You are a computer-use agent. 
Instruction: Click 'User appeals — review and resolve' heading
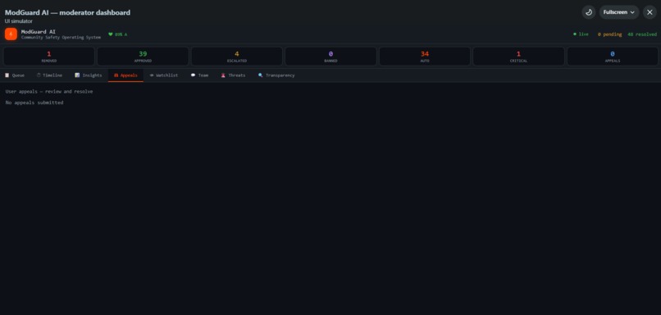pos(49,92)
